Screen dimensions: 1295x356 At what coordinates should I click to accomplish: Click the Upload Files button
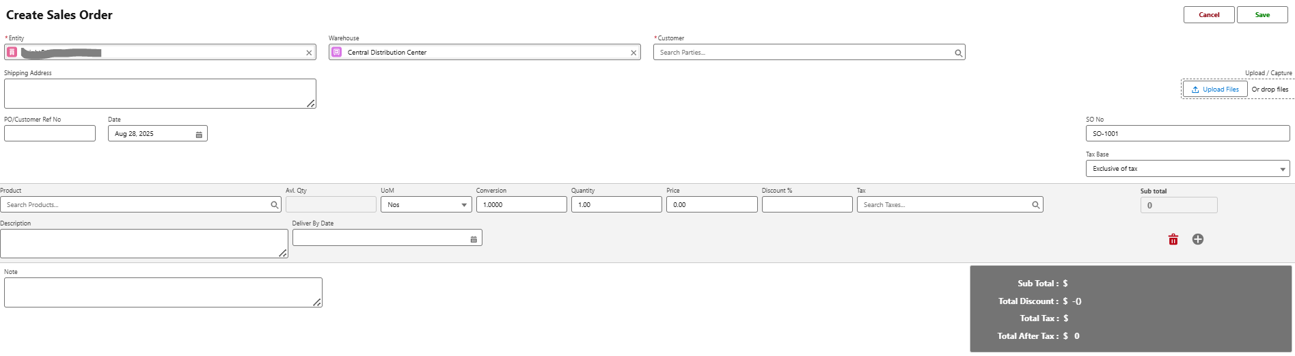(1215, 90)
